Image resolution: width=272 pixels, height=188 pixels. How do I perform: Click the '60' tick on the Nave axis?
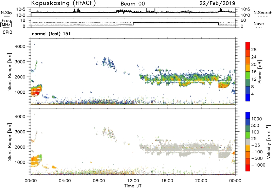click(x=243, y=20)
